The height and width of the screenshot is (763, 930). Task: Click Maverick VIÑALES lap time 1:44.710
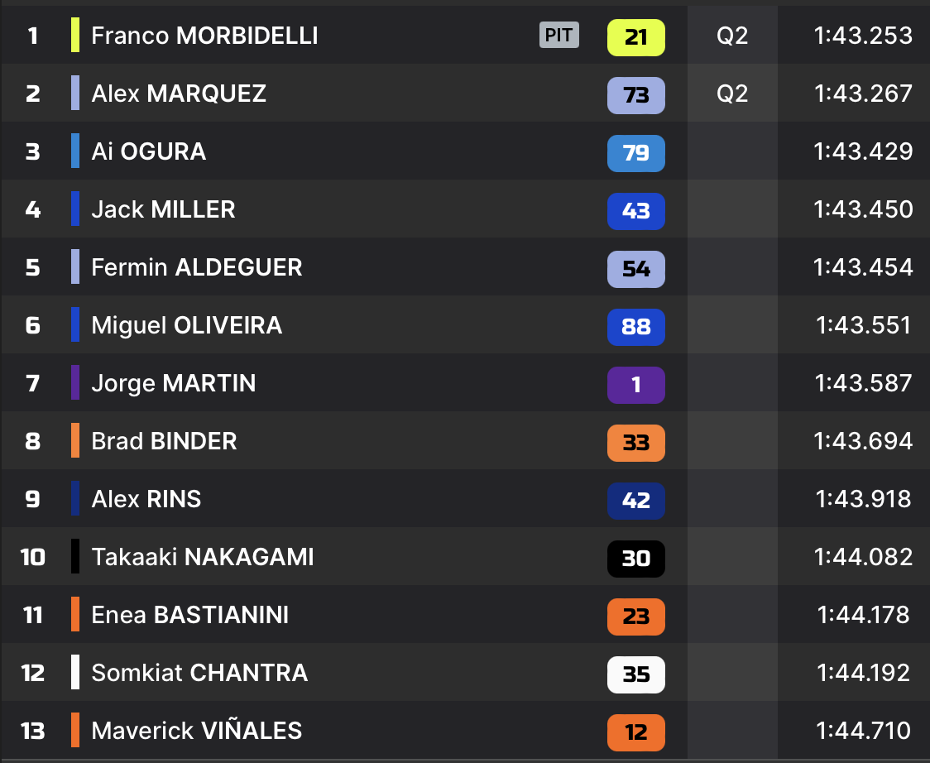point(863,731)
